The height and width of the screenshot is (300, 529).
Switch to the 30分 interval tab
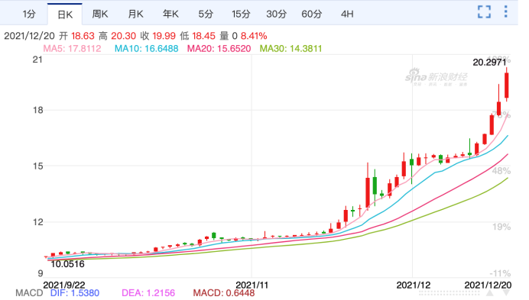coord(276,15)
